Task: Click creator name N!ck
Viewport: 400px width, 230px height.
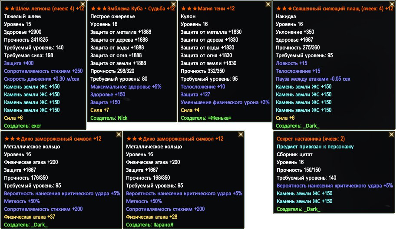Action: (x=122, y=118)
